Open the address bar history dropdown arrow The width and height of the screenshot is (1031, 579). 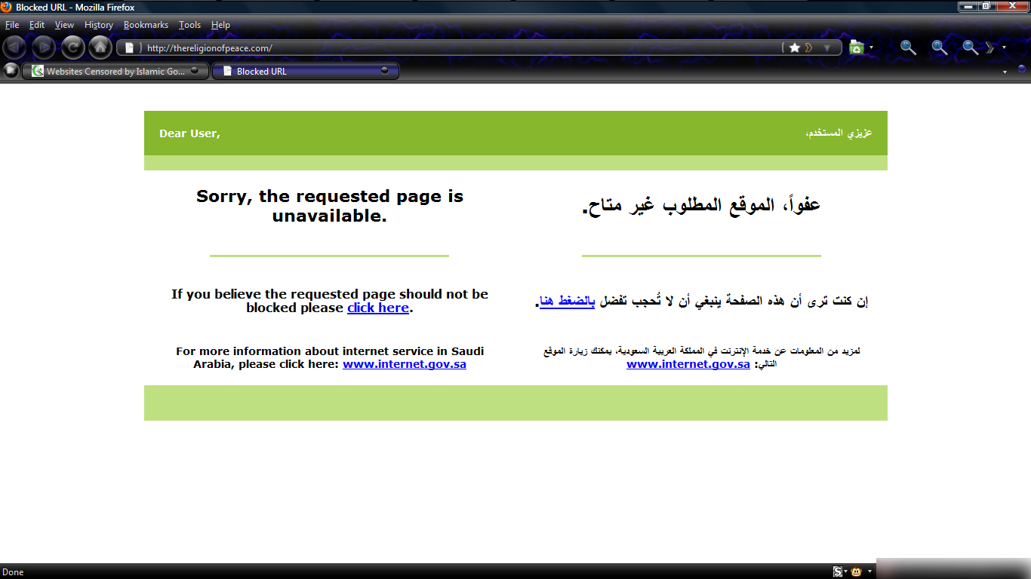pyautogui.click(x=828, y=47)
